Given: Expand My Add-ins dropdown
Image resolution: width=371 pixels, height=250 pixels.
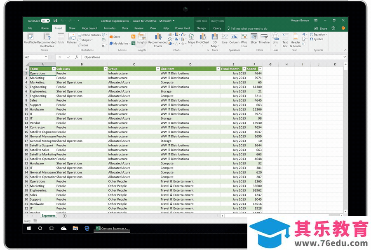Looking at the screenshot, I should (x=130, y=44).
